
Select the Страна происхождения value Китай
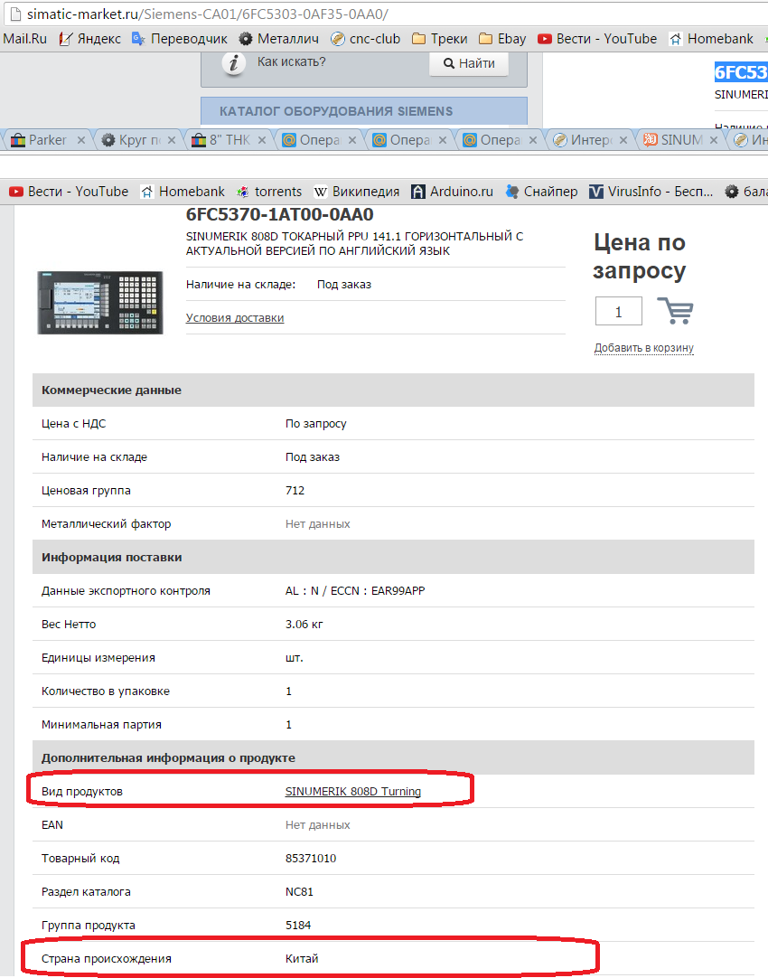[x=302, y=959]
